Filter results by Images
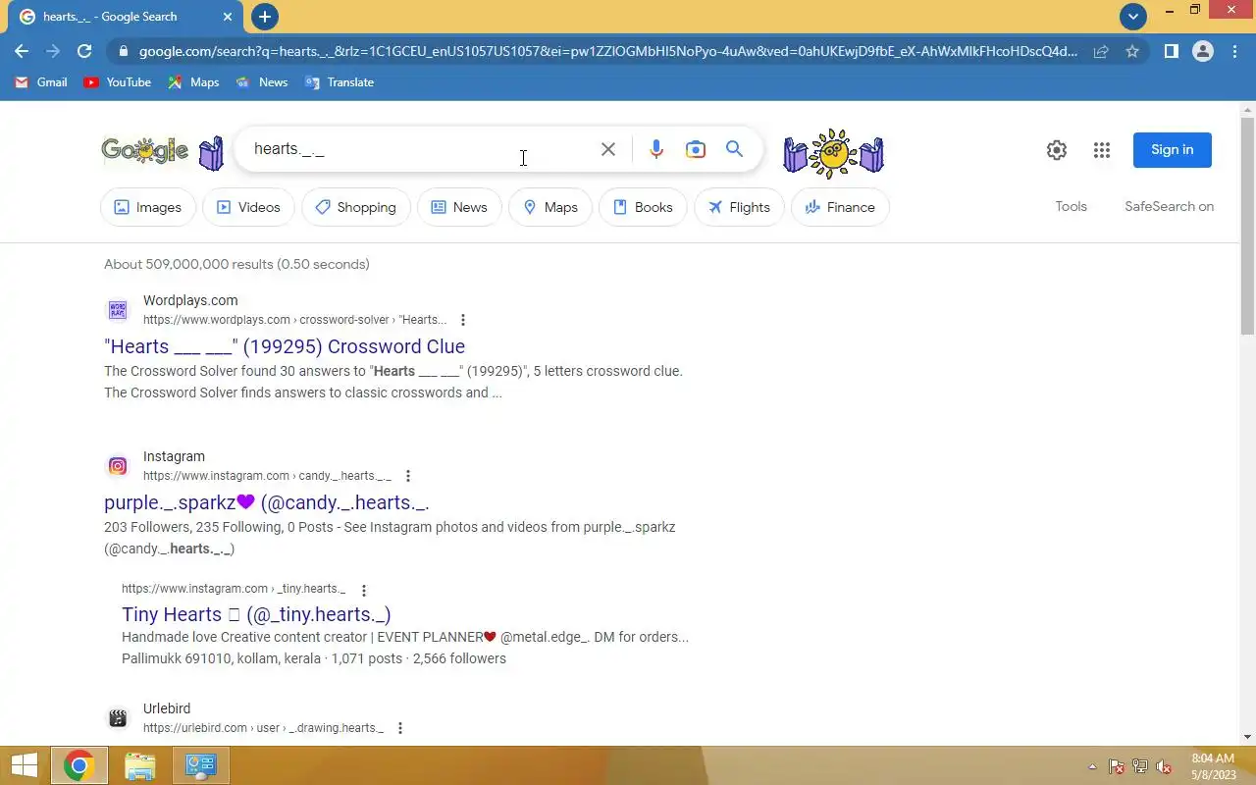The width and height of the screenshot is (1256, 785). tap(148, 207)
